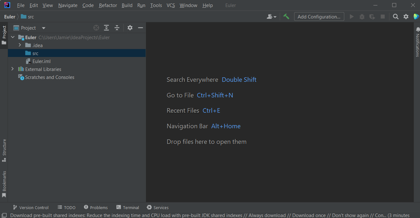Open the Notifications side tab label
420x218 pixels.
coord(417,45)
